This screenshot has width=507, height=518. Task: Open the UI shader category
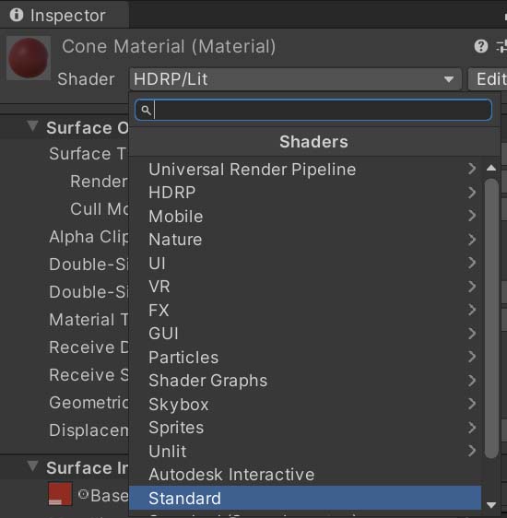(305, 264)
